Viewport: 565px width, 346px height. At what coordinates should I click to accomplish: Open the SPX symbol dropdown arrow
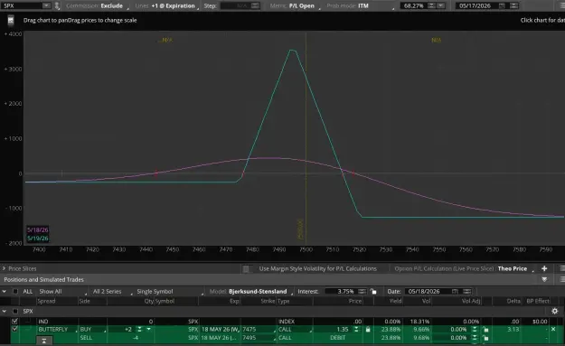(x=46, y=5)
